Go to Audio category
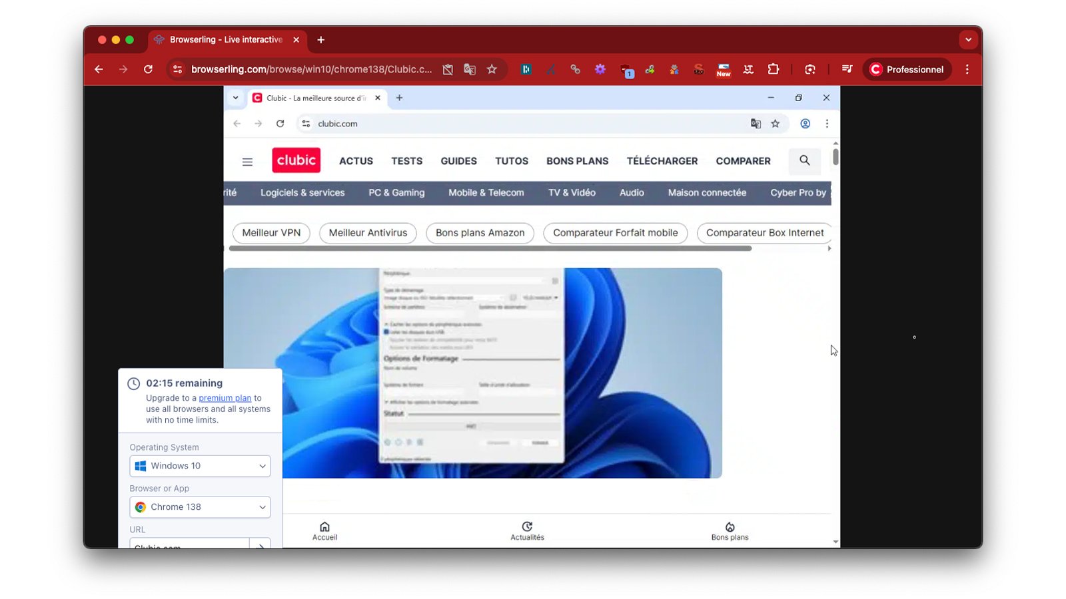The width and height of the screenshot is (1066, 599). pyautogui.click(x=632, y=193)
